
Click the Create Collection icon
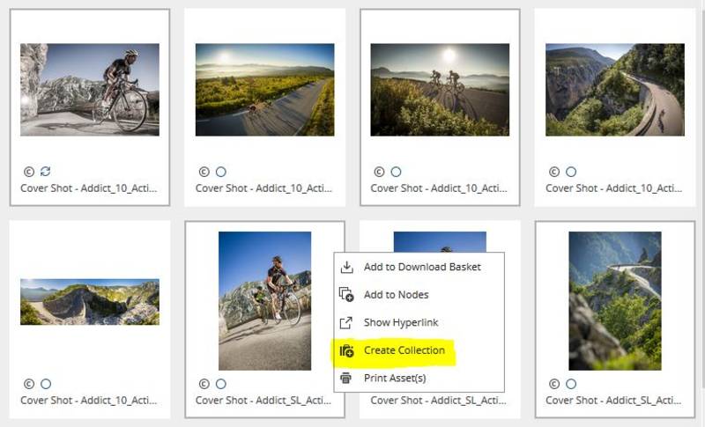[346, 350]
